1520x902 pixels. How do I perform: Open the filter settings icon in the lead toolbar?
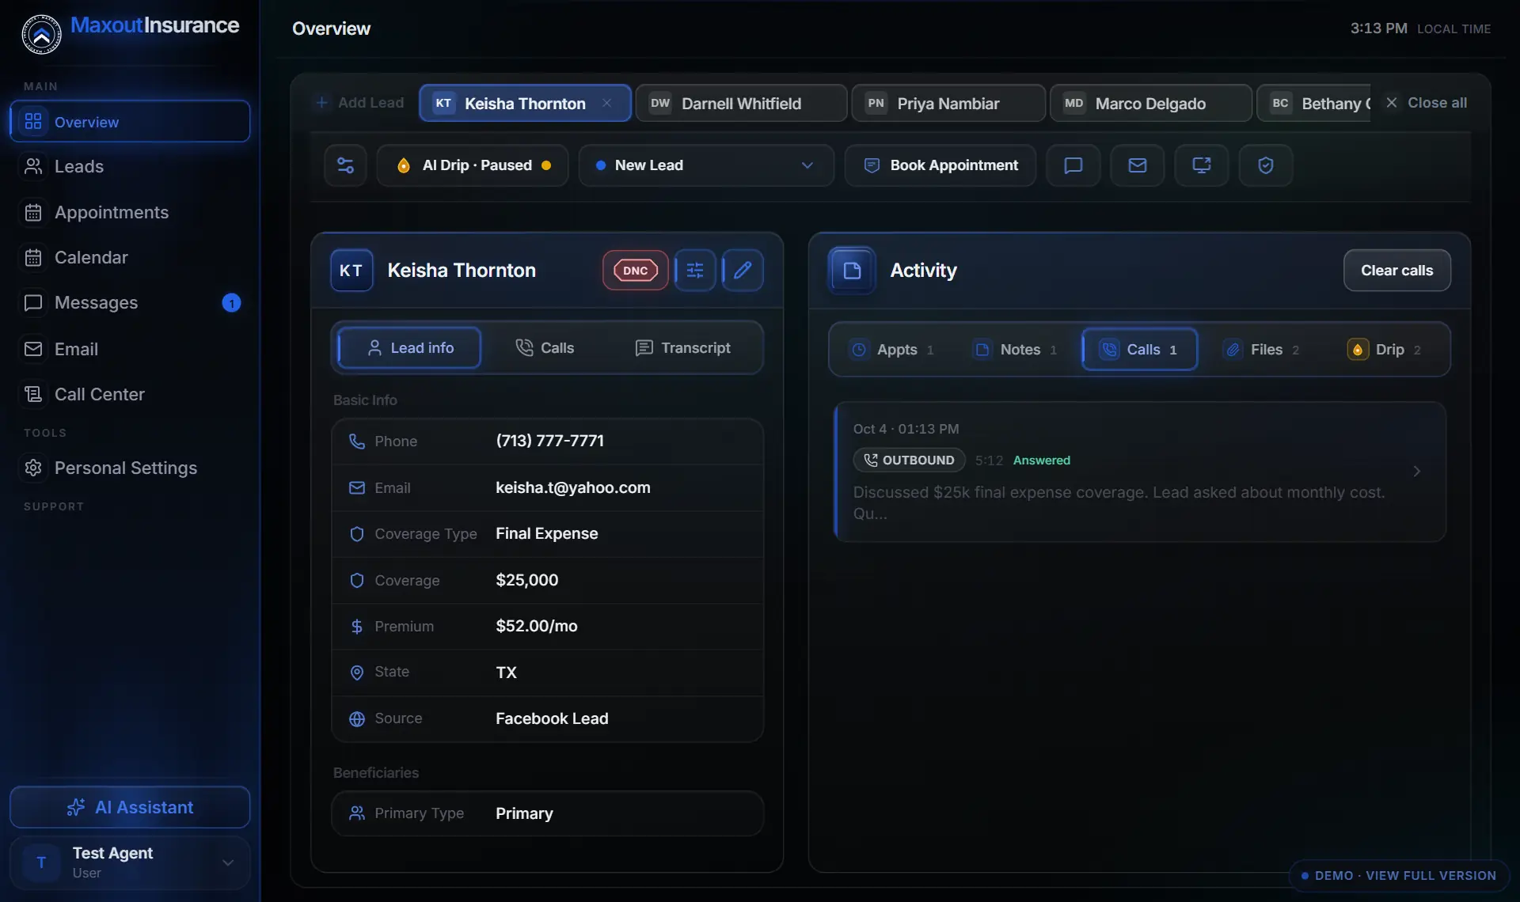tap(345, 165)
